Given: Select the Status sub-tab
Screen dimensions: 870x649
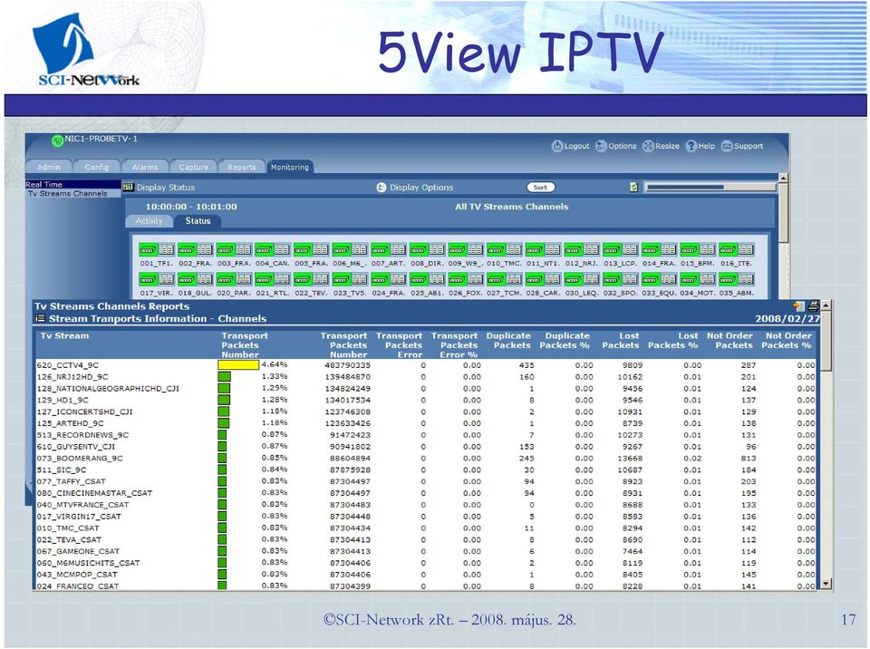Looking at the screenshot, I should pos(198,221).
